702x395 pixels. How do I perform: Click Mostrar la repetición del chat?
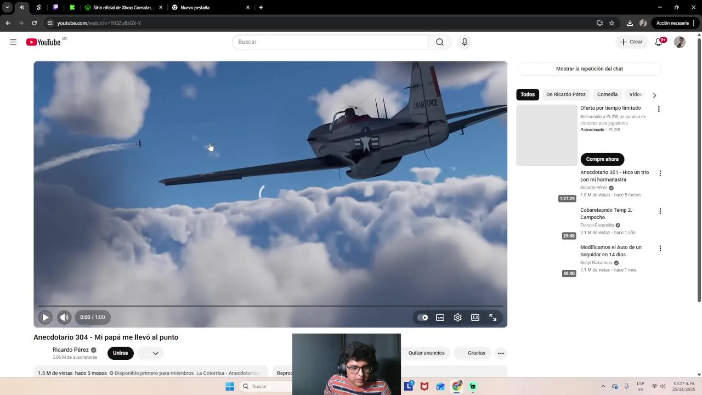click(x=590, y=69)
